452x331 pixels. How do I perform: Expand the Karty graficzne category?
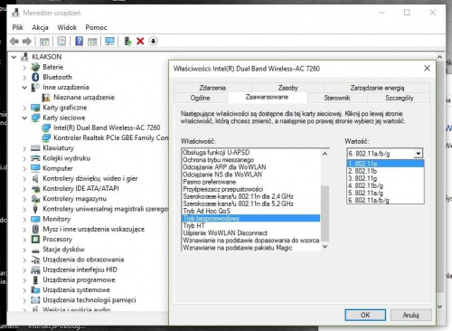click(24, 108)
